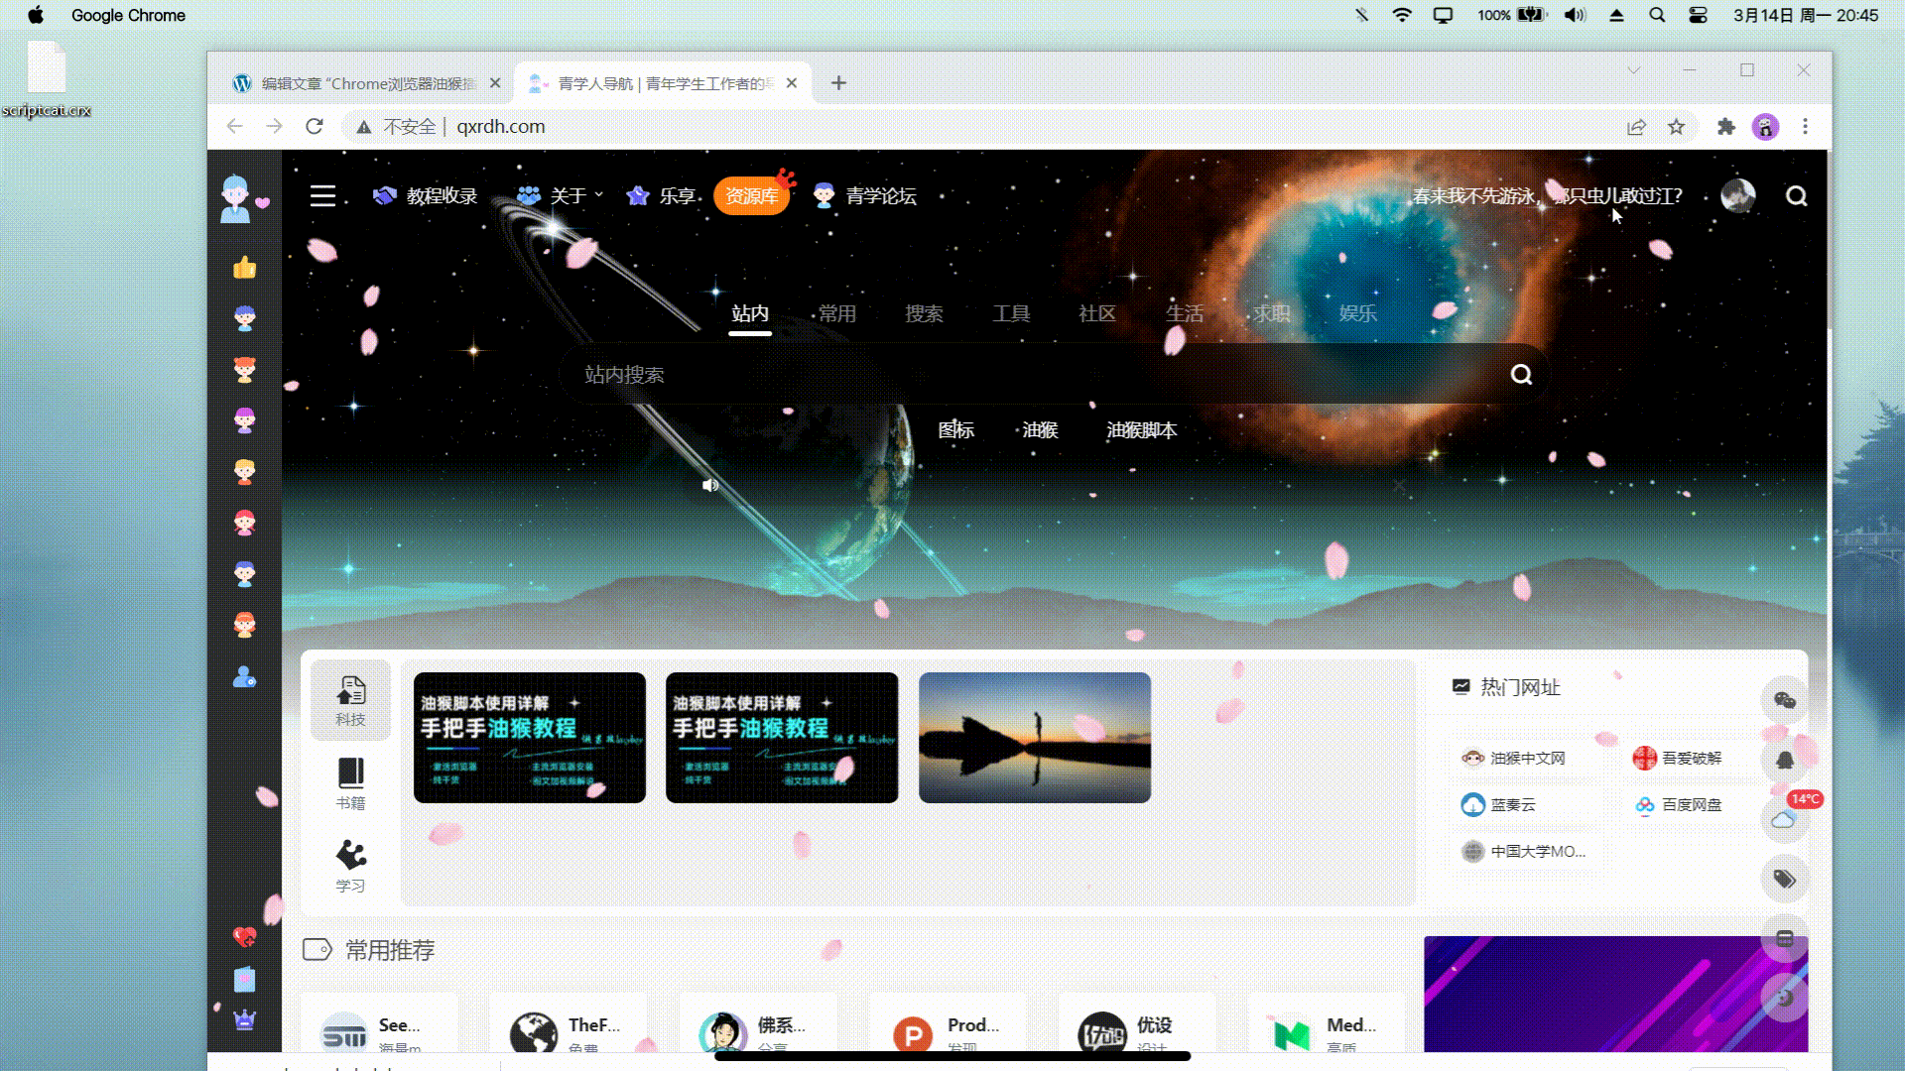Screen dimensions: 1905x1071
Task: Open the 油猴中文网 link
Action: pos(1514,758)
